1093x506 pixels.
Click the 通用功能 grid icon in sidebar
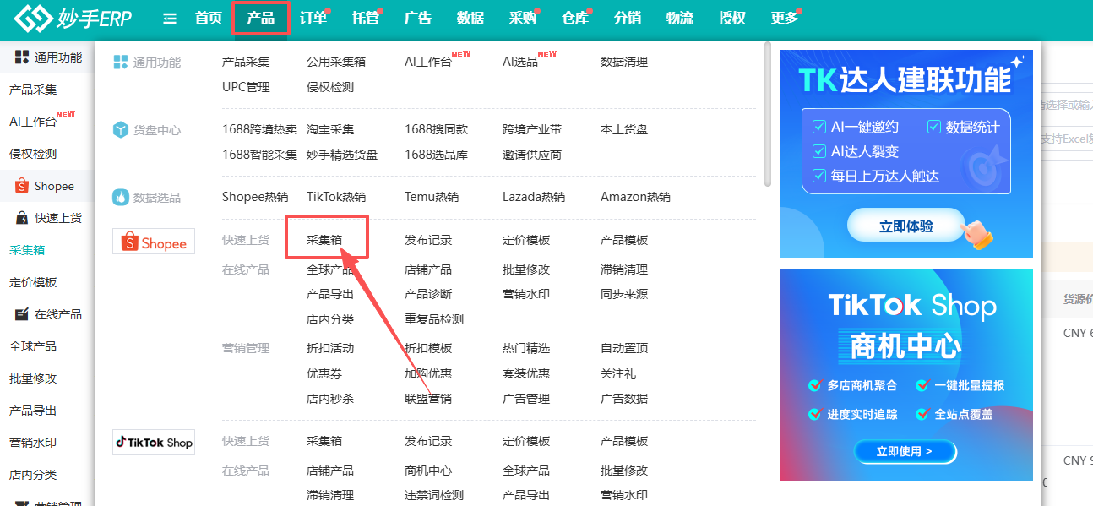22,57
